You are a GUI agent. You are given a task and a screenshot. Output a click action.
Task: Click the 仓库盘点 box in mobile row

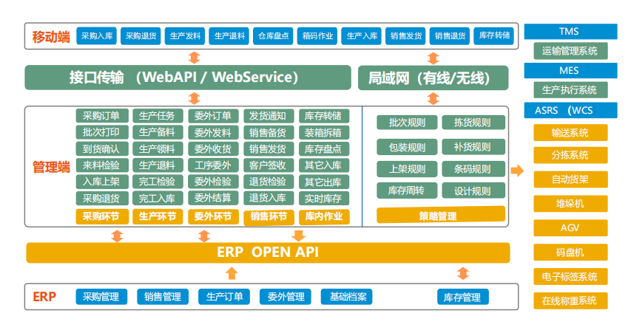click(x=273, y=35)
